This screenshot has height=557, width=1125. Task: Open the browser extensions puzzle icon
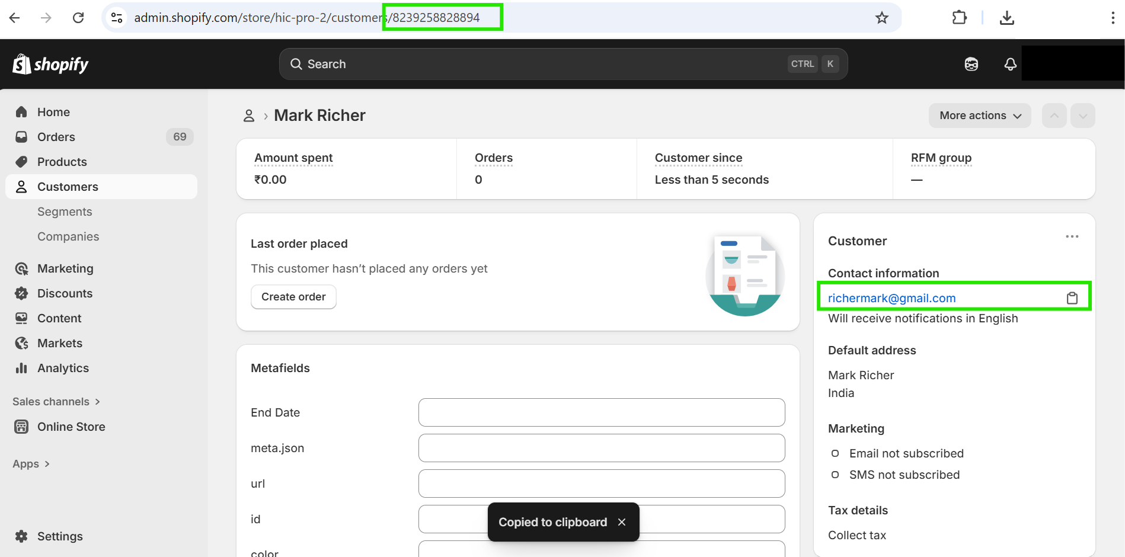click(x=959, y=18)
